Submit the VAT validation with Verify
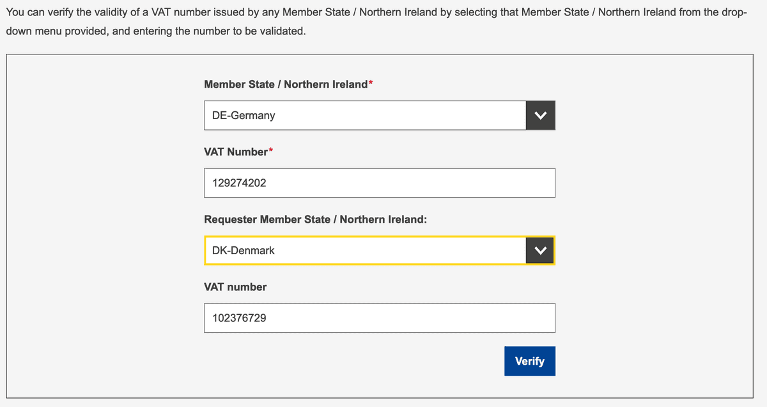 pos(529,360)
